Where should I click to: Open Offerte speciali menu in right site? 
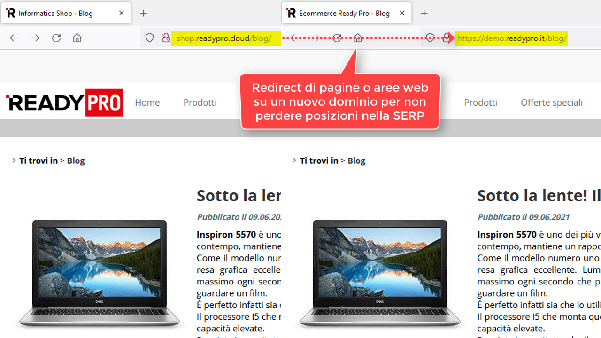[552, 102]
